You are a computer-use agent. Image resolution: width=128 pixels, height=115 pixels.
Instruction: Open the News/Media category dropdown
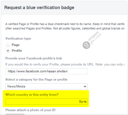(x=47, y=86)
